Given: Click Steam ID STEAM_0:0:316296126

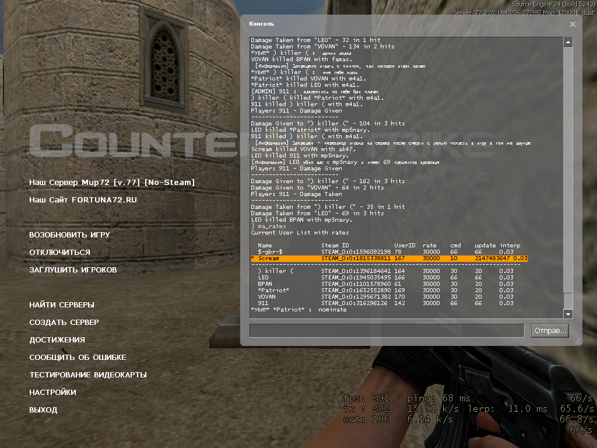Looking at the screenshot, I should coord(354,303).
